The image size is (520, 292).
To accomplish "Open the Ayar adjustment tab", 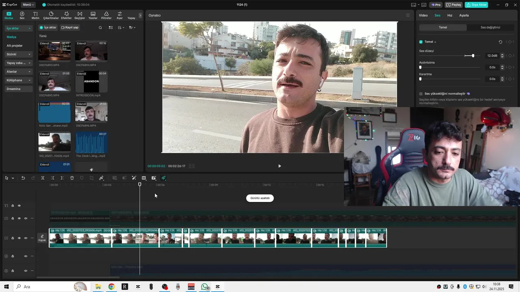I will pyautogui.click(x=119, y=15).
